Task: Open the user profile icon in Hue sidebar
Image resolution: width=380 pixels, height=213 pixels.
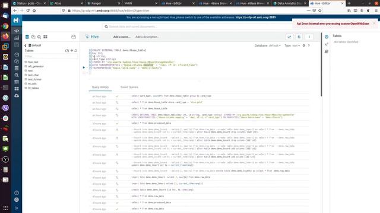Action: point(17,200)
